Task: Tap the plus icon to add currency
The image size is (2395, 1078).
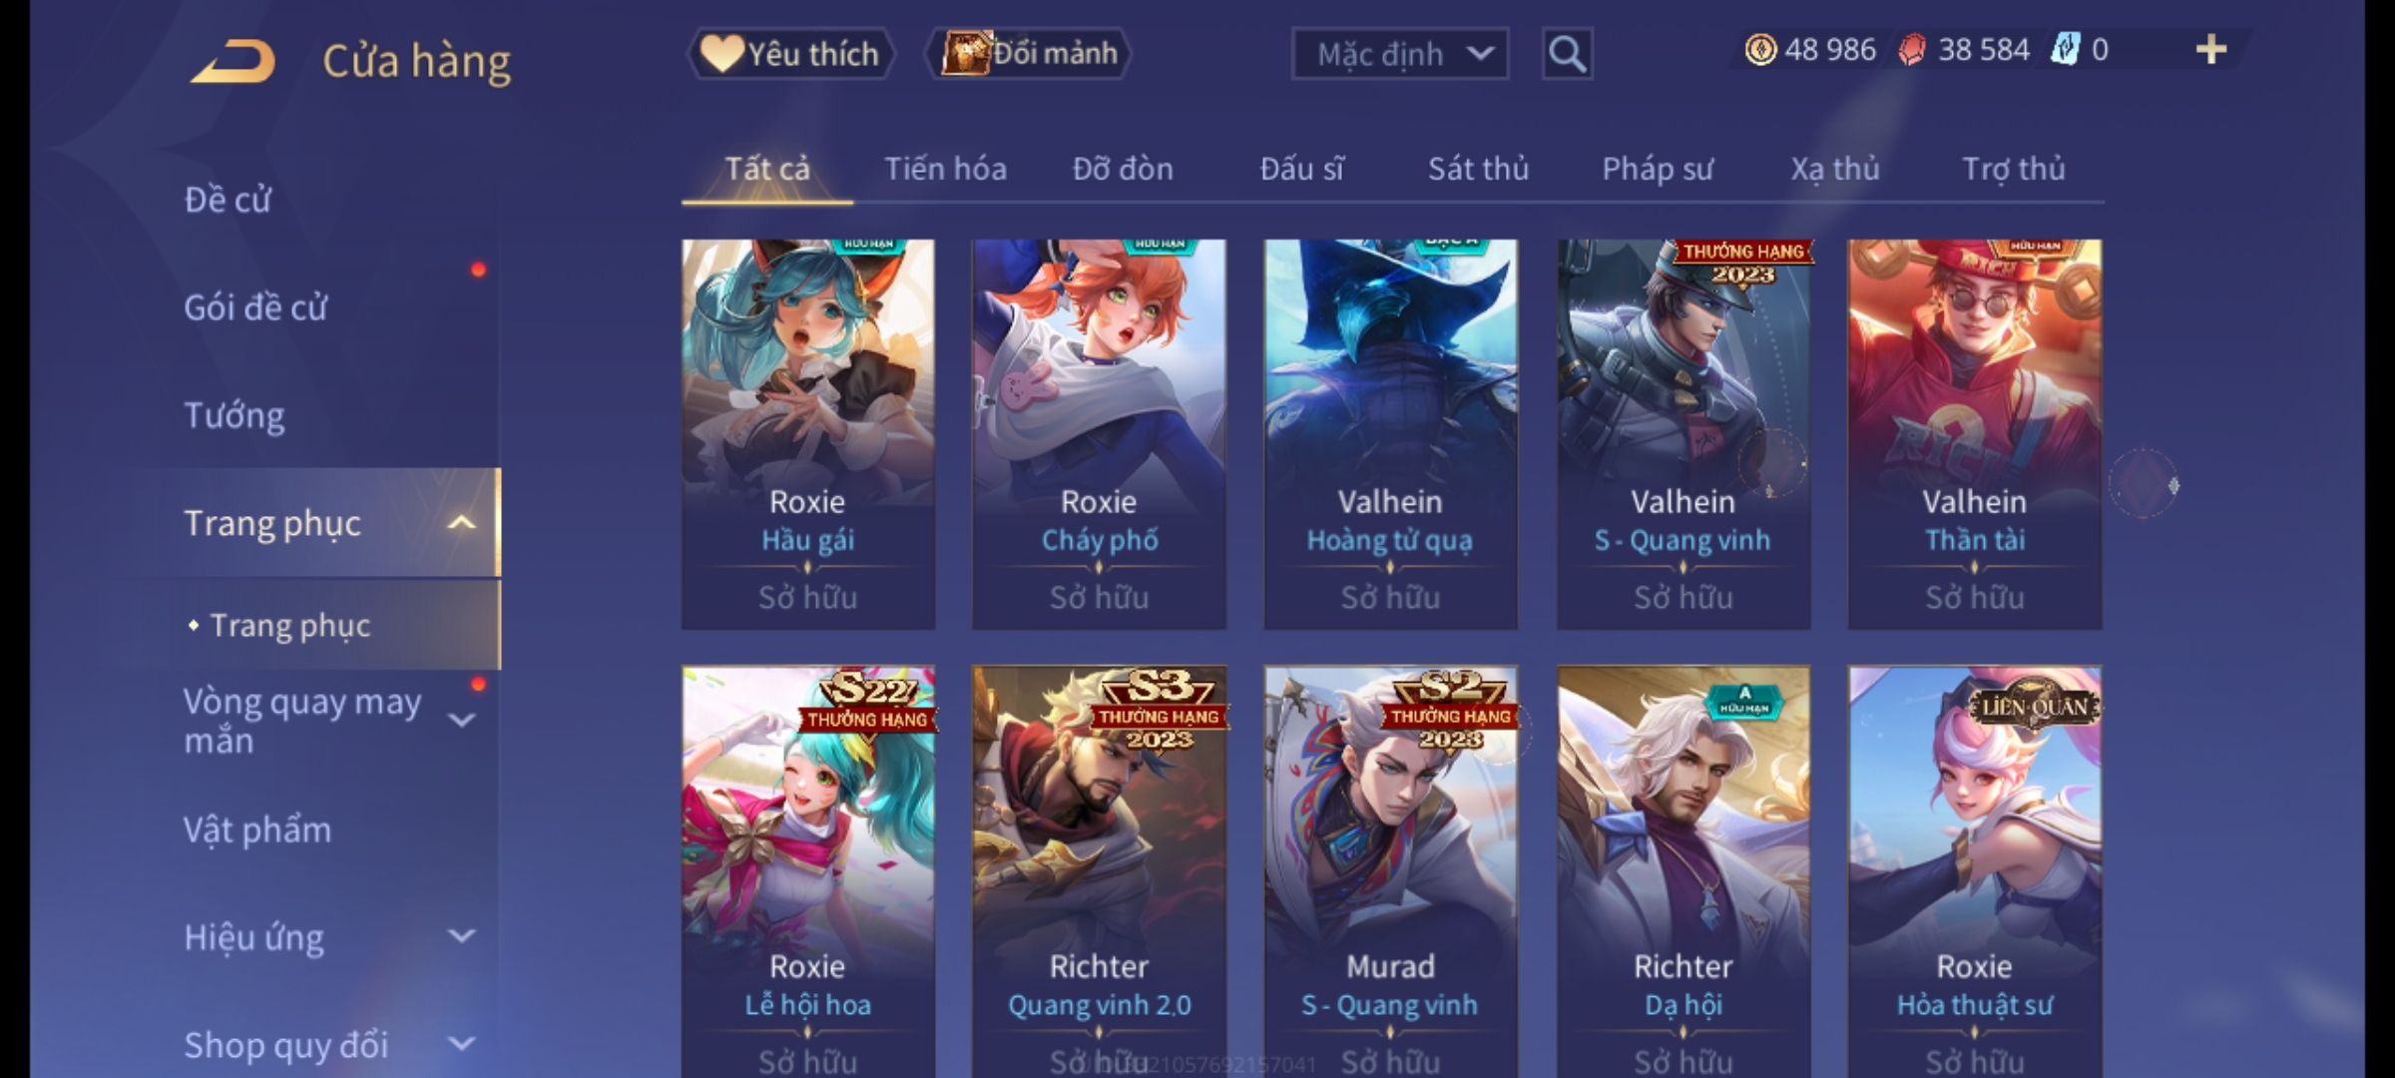Action: pyautogui.click(x=2211, y=49)
